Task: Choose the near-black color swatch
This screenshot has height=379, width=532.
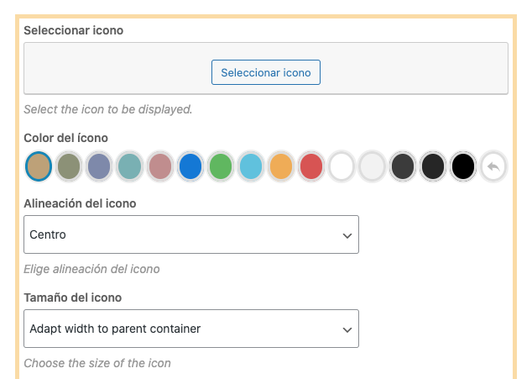Action: [x=432, y=166]
